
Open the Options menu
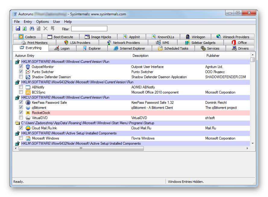pyautogui.click(x=43, y=22)
